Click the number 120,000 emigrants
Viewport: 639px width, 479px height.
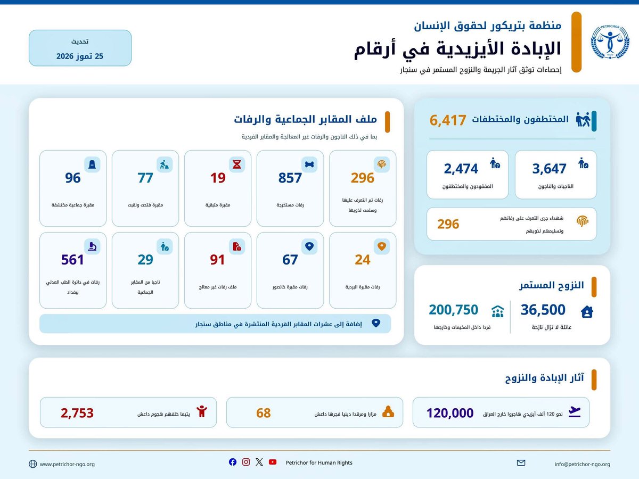(450, 412)
